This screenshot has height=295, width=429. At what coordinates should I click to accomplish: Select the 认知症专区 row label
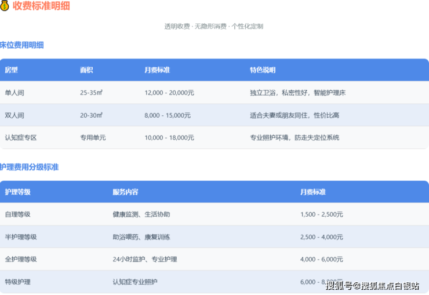(21, 138)
